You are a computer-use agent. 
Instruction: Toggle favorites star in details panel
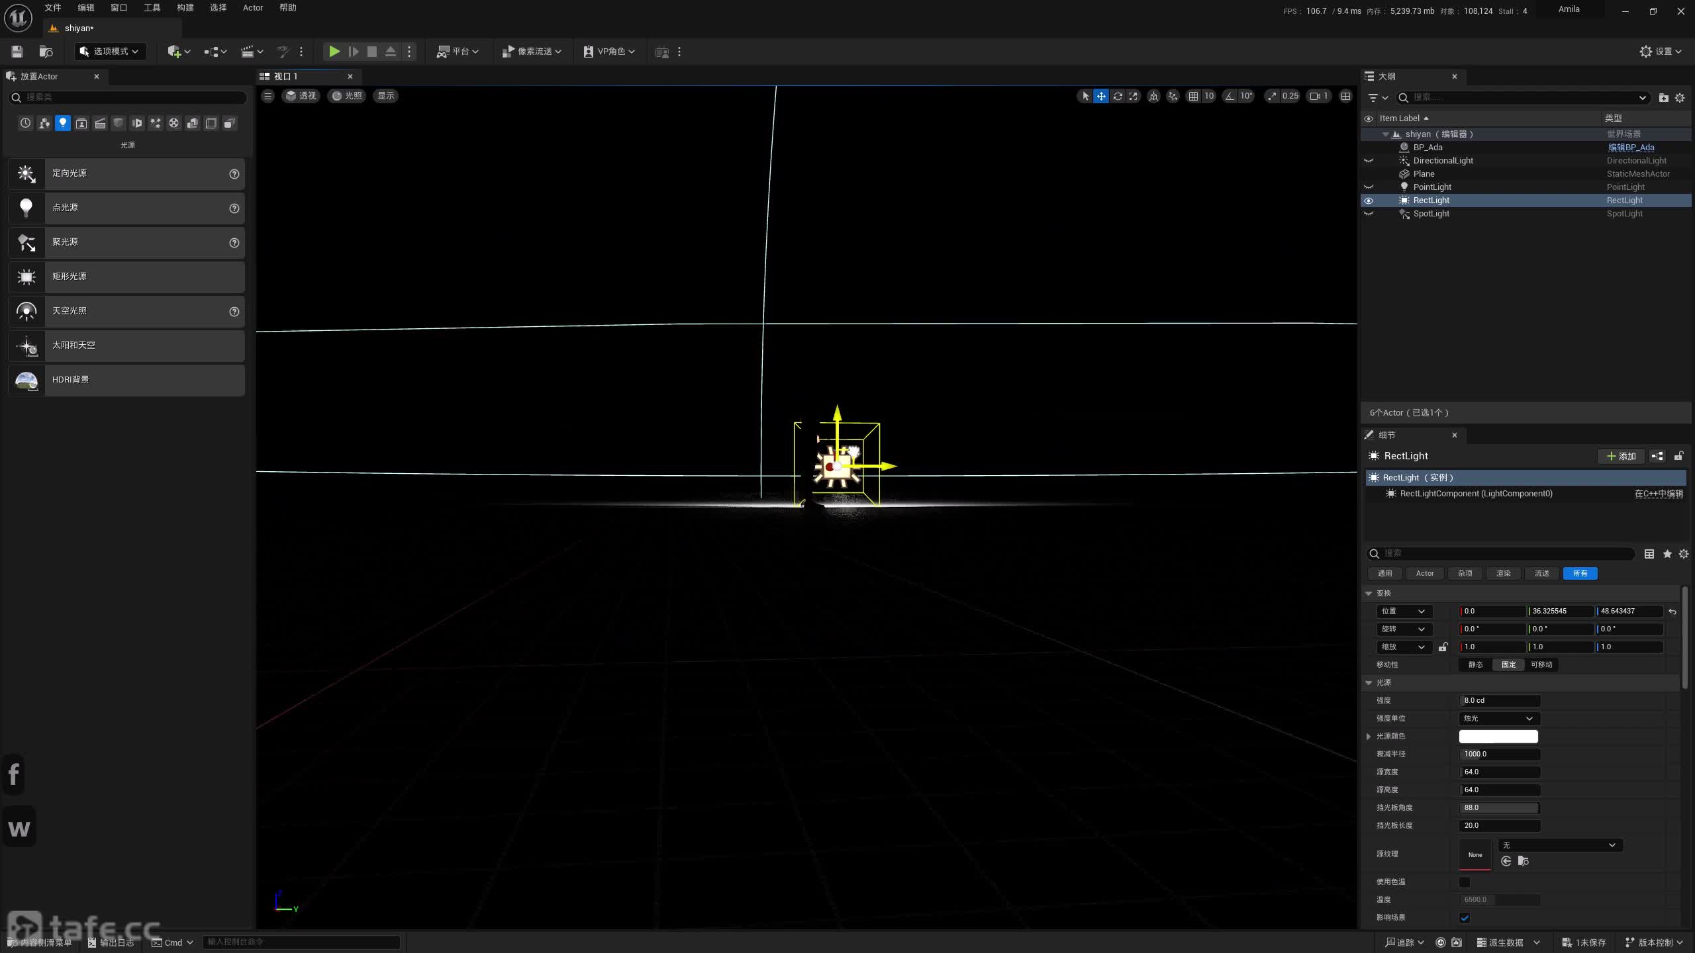coord(1667,554)
